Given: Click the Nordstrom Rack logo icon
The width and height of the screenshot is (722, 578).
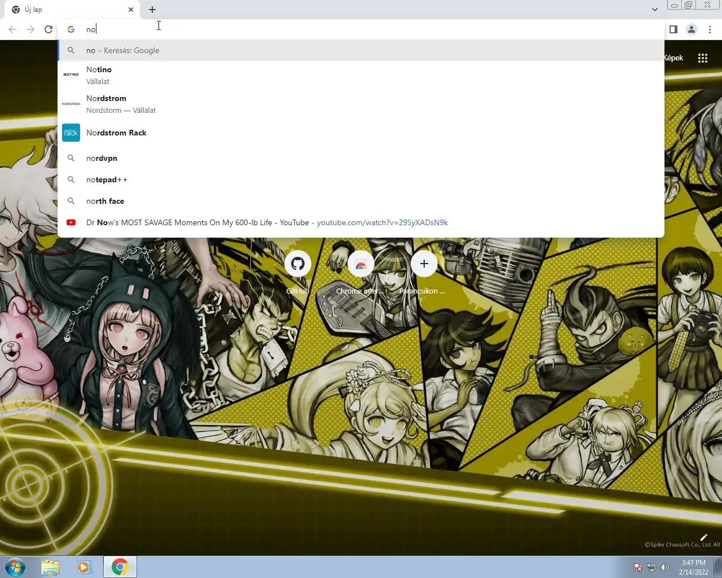Looking at the screenshot, I should pos(71,133).
